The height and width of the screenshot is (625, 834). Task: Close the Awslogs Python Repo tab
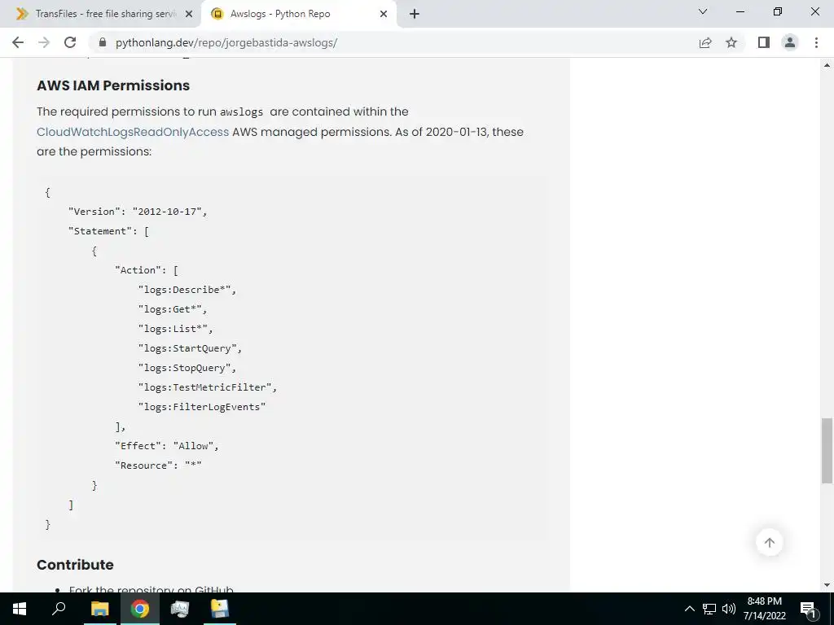click(x=384, y=15)
